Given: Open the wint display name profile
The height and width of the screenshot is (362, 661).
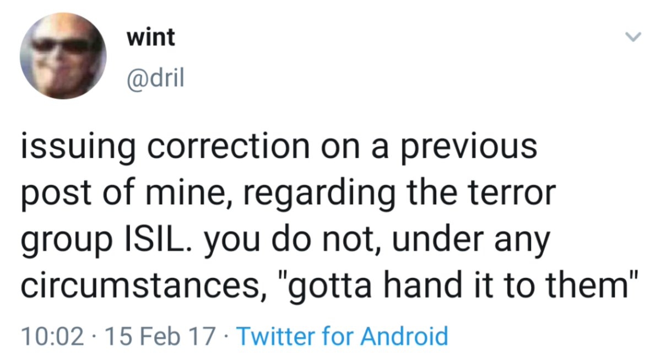Looking at the screenshot, I should click(x=150, y=37).
